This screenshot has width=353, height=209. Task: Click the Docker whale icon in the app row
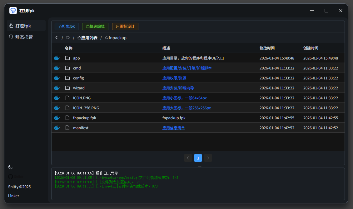[x=57, y=58]
